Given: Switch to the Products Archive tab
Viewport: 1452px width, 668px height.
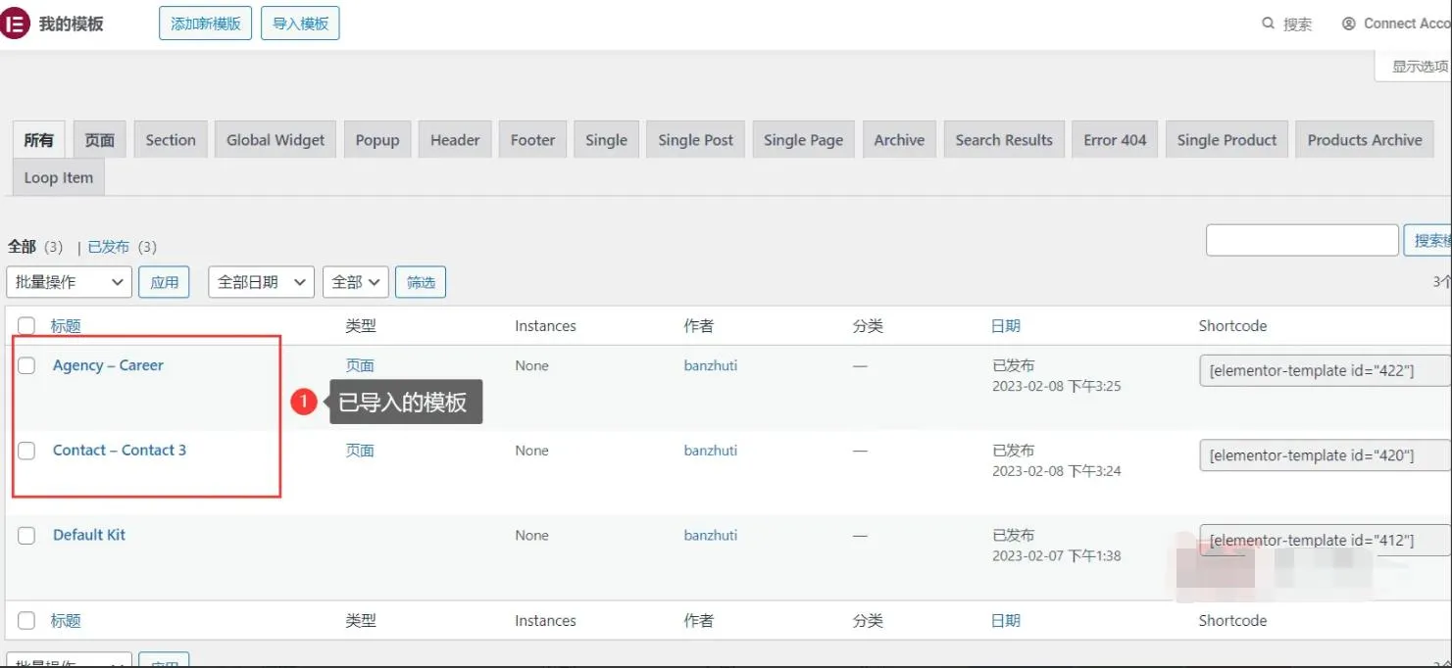Looking at the screenshot, I should tap(1365, 140).
